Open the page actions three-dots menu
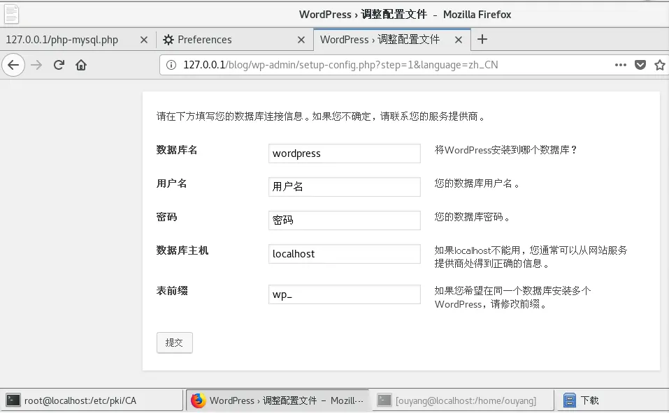 (x=620, y=65)
